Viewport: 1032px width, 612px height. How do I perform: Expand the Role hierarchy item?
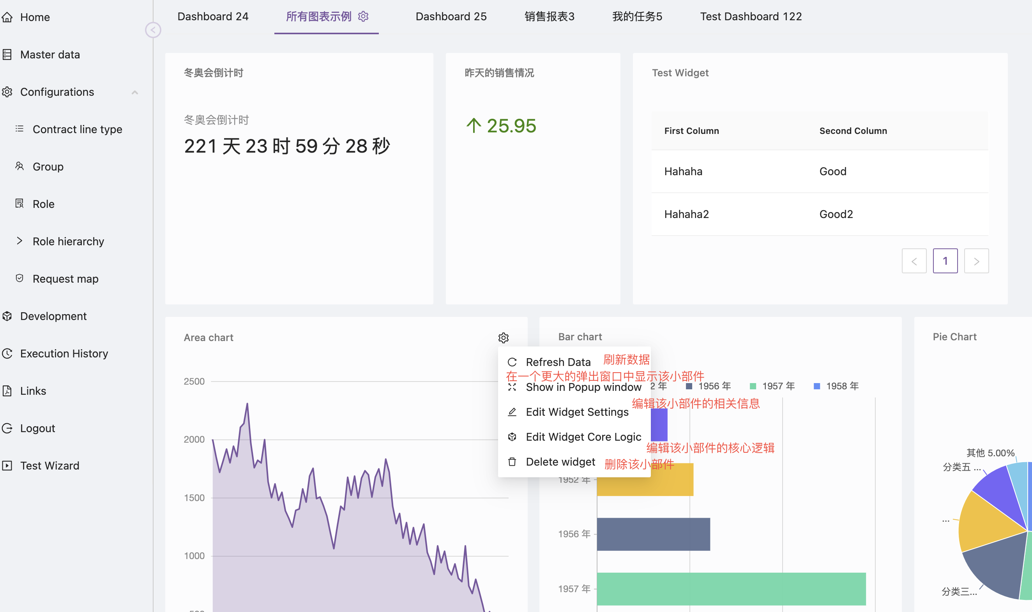pos(19,241)
